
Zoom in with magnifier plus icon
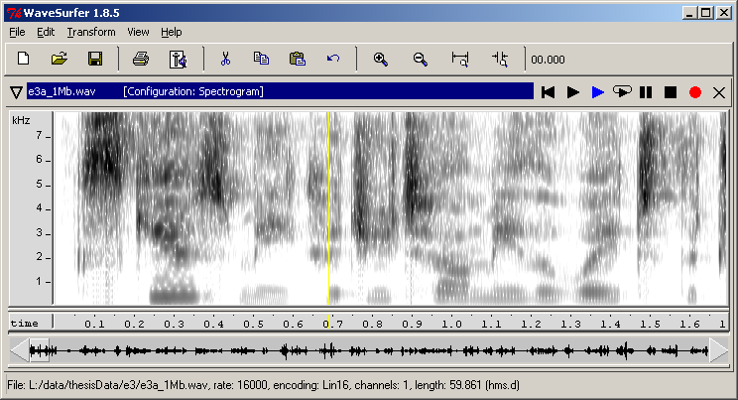(380, 59)
